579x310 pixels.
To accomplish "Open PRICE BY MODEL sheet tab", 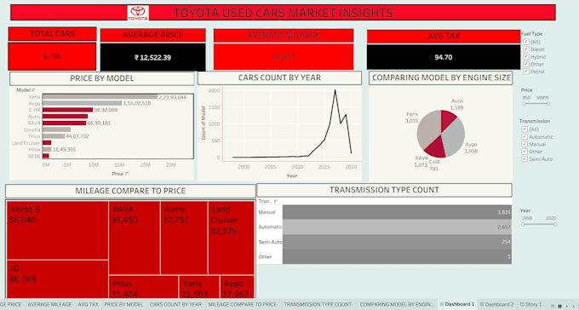I will [123, 304].
